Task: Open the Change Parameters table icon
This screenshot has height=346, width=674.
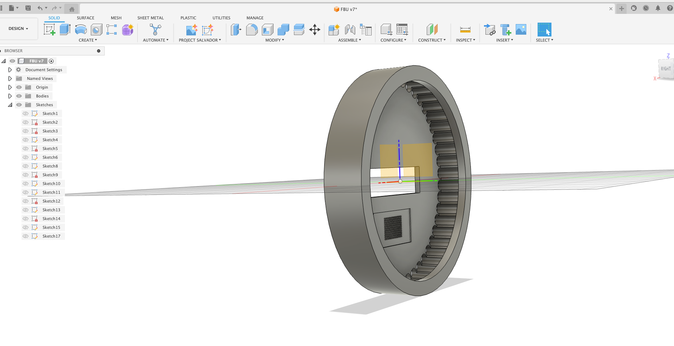Action: 402,30
